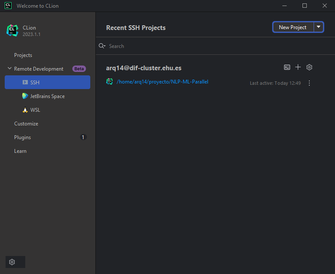Screen dimensions: 335x274
Task: Click the CLion 2023.1.1 version text
Action: [x=32, y=34]
